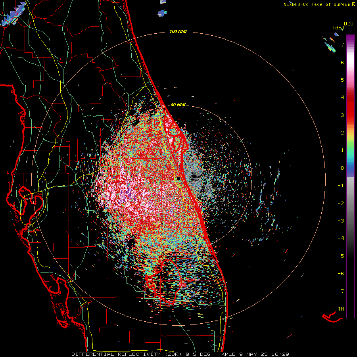The image size is (357, 357).
Task: Click the NEXLAB-College of DuPage credit text
Action: [x=317, y=4]
